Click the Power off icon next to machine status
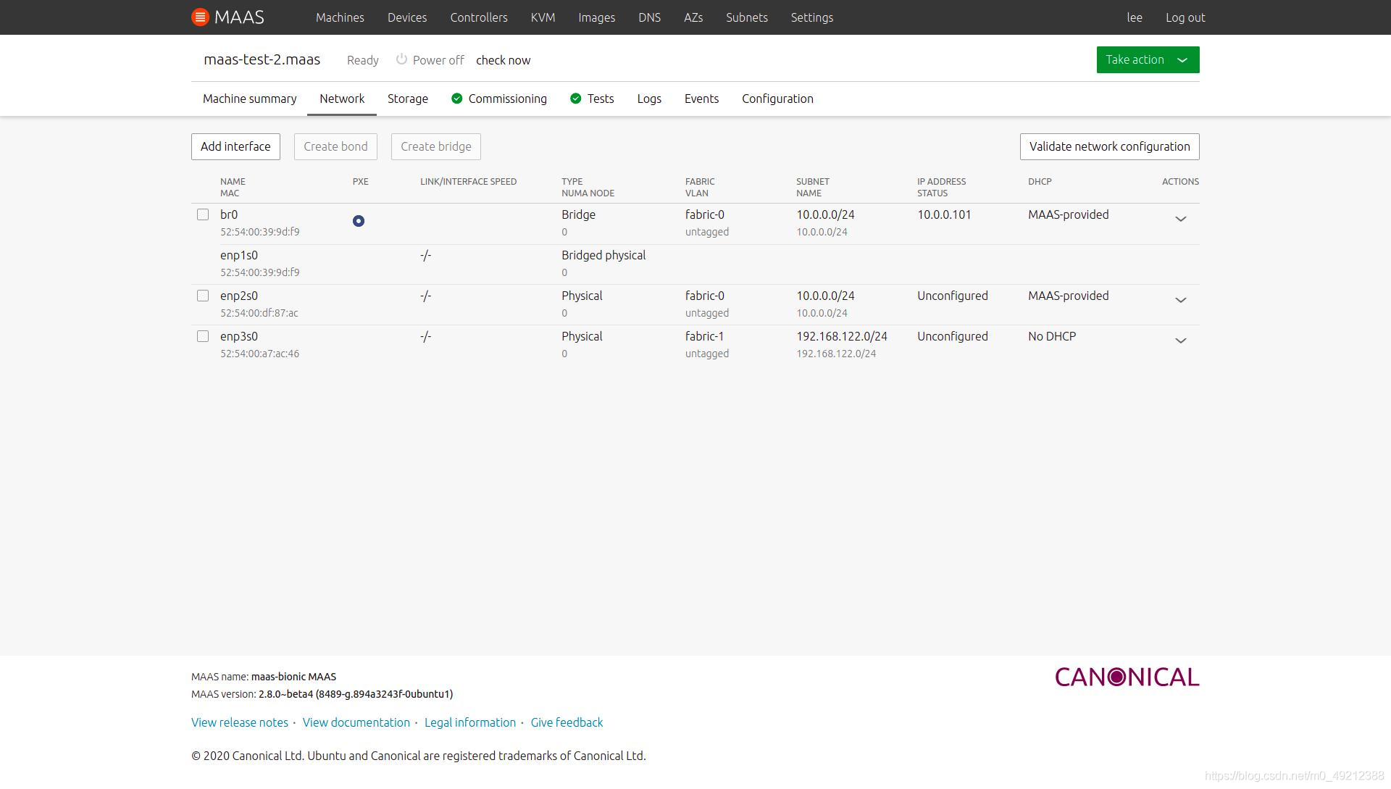The height and width of the screenshot is (789, 1391). pyautogui.click(x=401, y=59)
